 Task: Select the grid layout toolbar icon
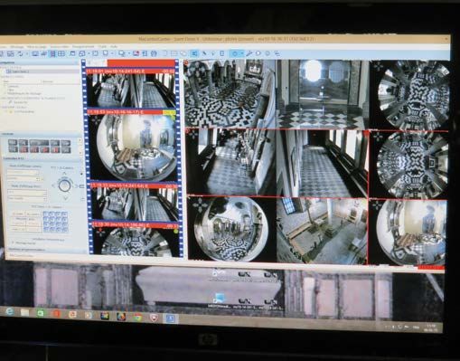tap(61, 53)
